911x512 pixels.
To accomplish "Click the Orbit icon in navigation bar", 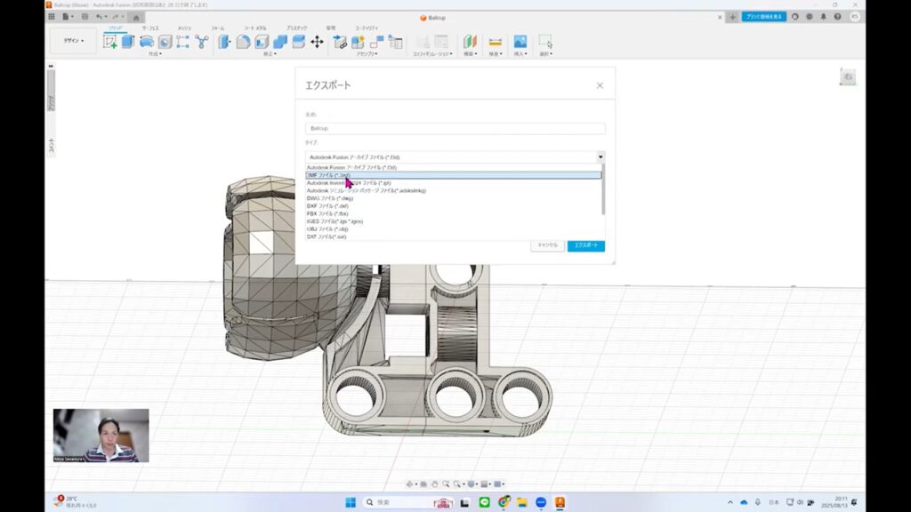I will pyautogui.click(x=409, y=484).
